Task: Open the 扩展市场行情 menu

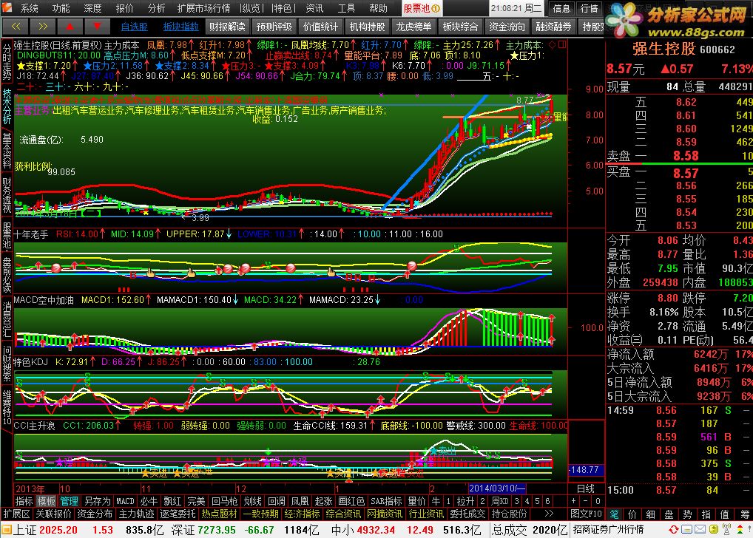Action: [203, 8]
